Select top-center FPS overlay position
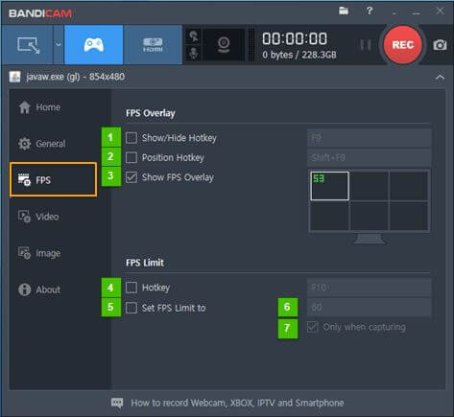 pos(370,186)
